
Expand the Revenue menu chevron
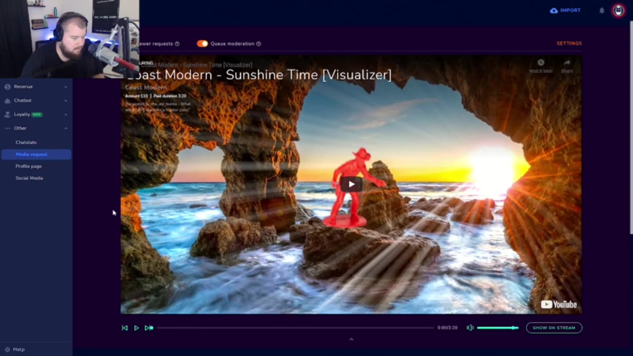click(66, 87)
